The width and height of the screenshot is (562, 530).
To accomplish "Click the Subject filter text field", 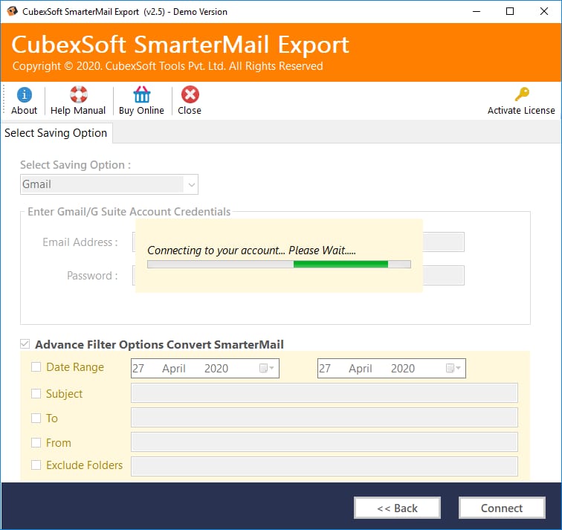I will 324,392.
